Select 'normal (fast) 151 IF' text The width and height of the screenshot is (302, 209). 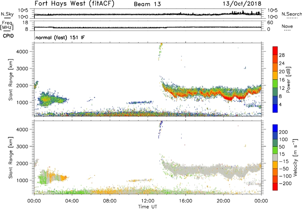60,37
